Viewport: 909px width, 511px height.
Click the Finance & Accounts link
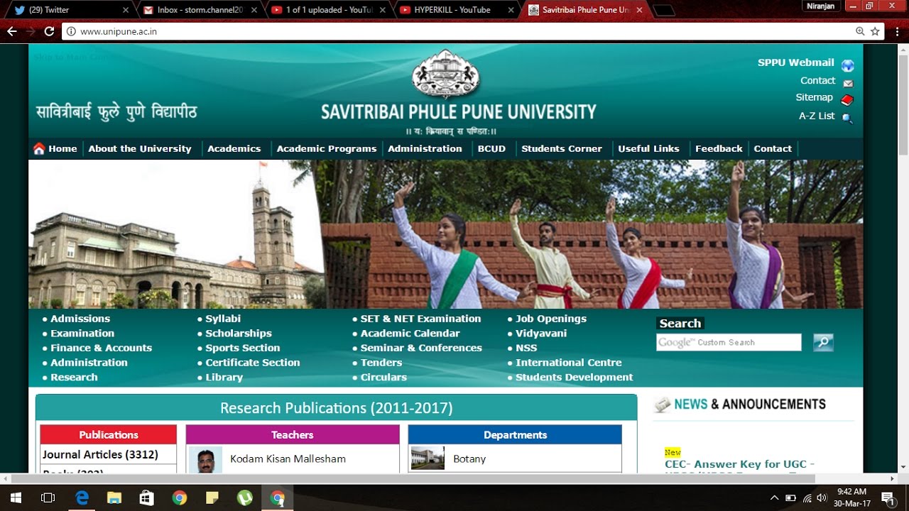[102, 348]
